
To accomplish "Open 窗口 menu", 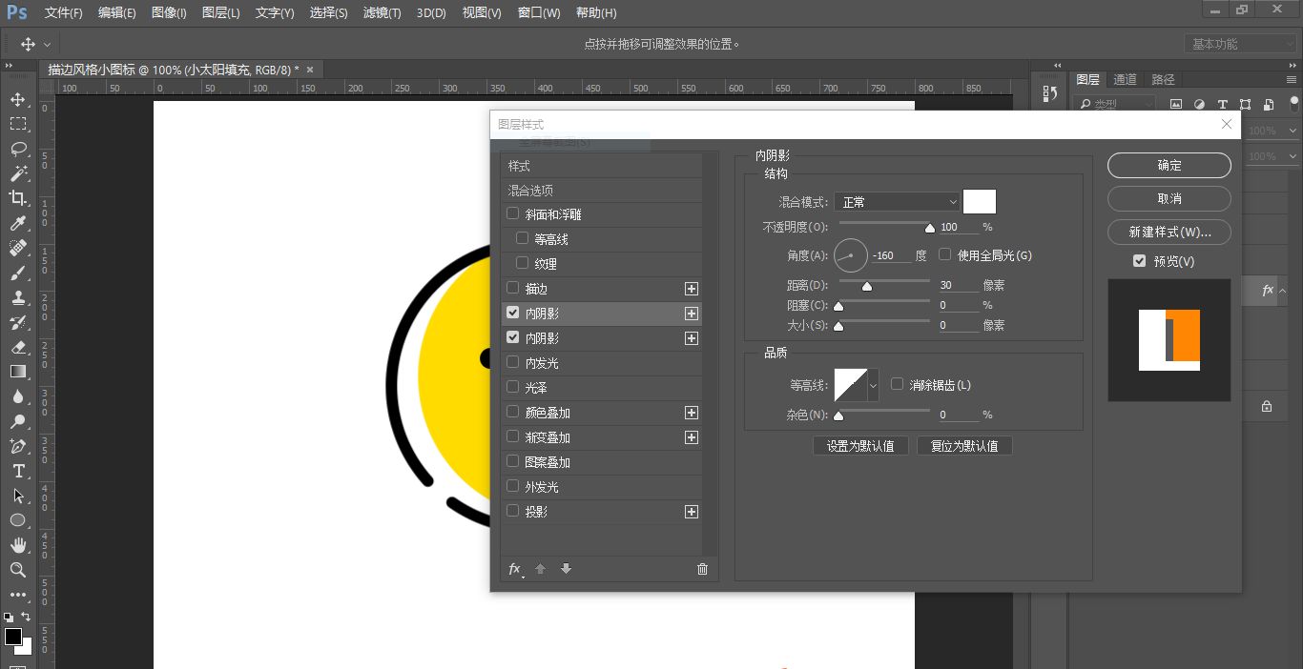I will pos(537,13).
